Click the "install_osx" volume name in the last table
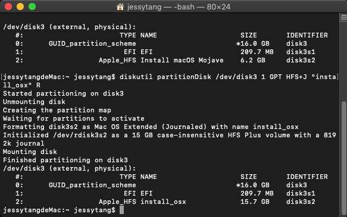The width and height of the screenshot is (347, 217). pos(163,202)
